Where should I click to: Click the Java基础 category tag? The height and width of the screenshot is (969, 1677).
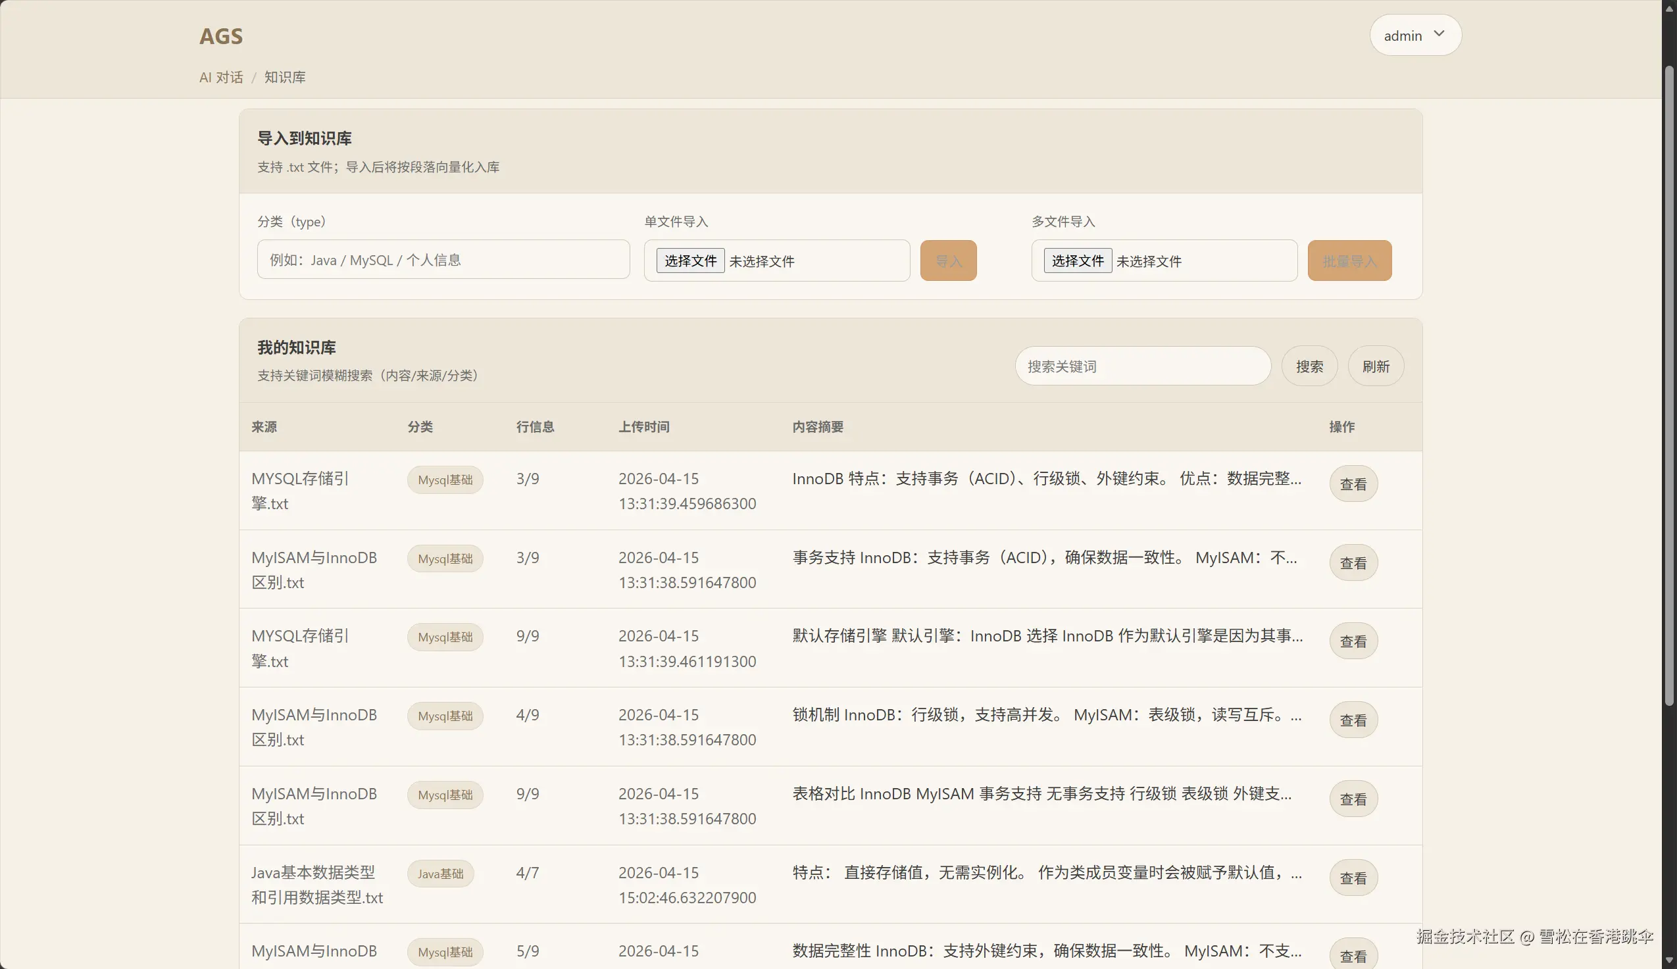[x=441, y=874]
